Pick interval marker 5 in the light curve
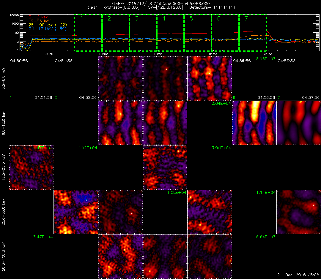 [x=191, y=19]
